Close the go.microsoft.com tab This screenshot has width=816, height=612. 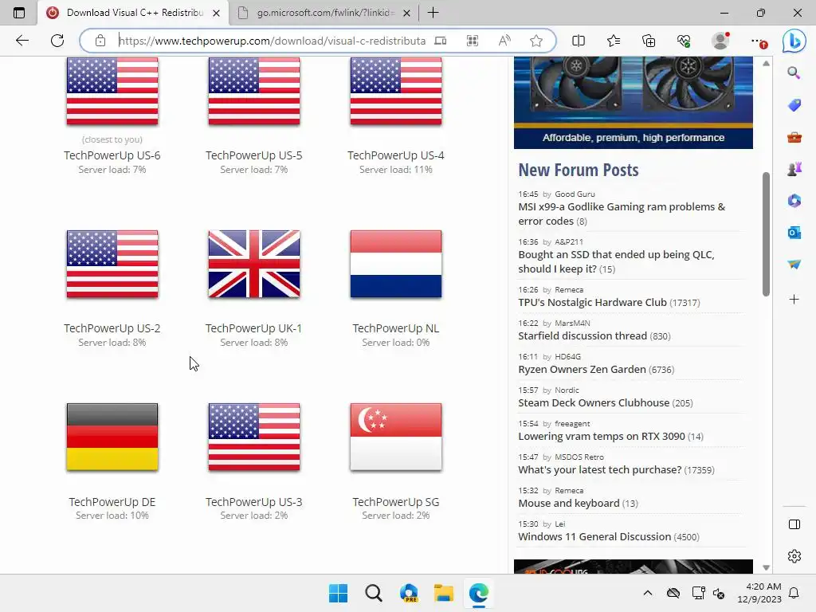(407, 13)
